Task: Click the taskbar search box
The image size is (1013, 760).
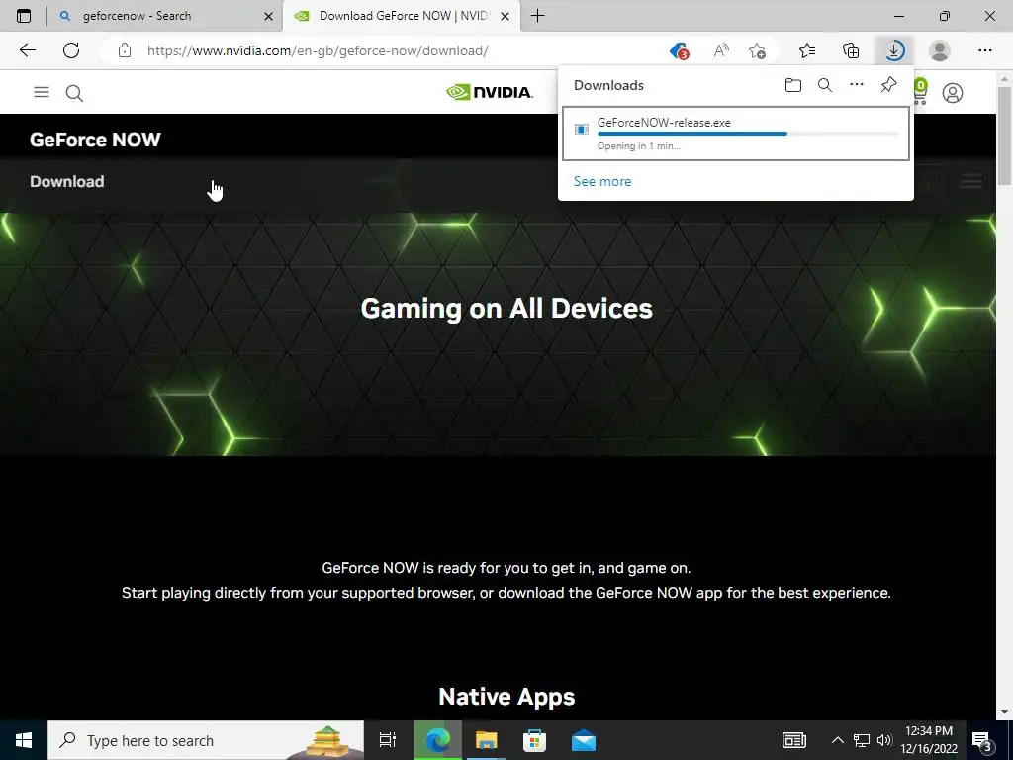Action: (x=206, y=740)
